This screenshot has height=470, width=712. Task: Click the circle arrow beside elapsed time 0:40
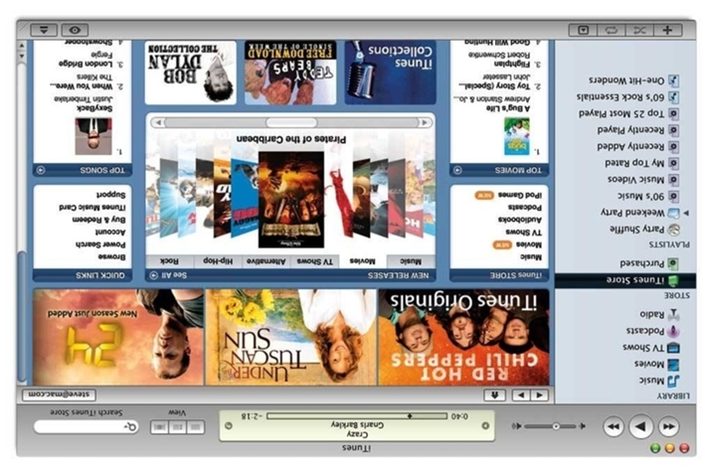(x=485, y=425)
